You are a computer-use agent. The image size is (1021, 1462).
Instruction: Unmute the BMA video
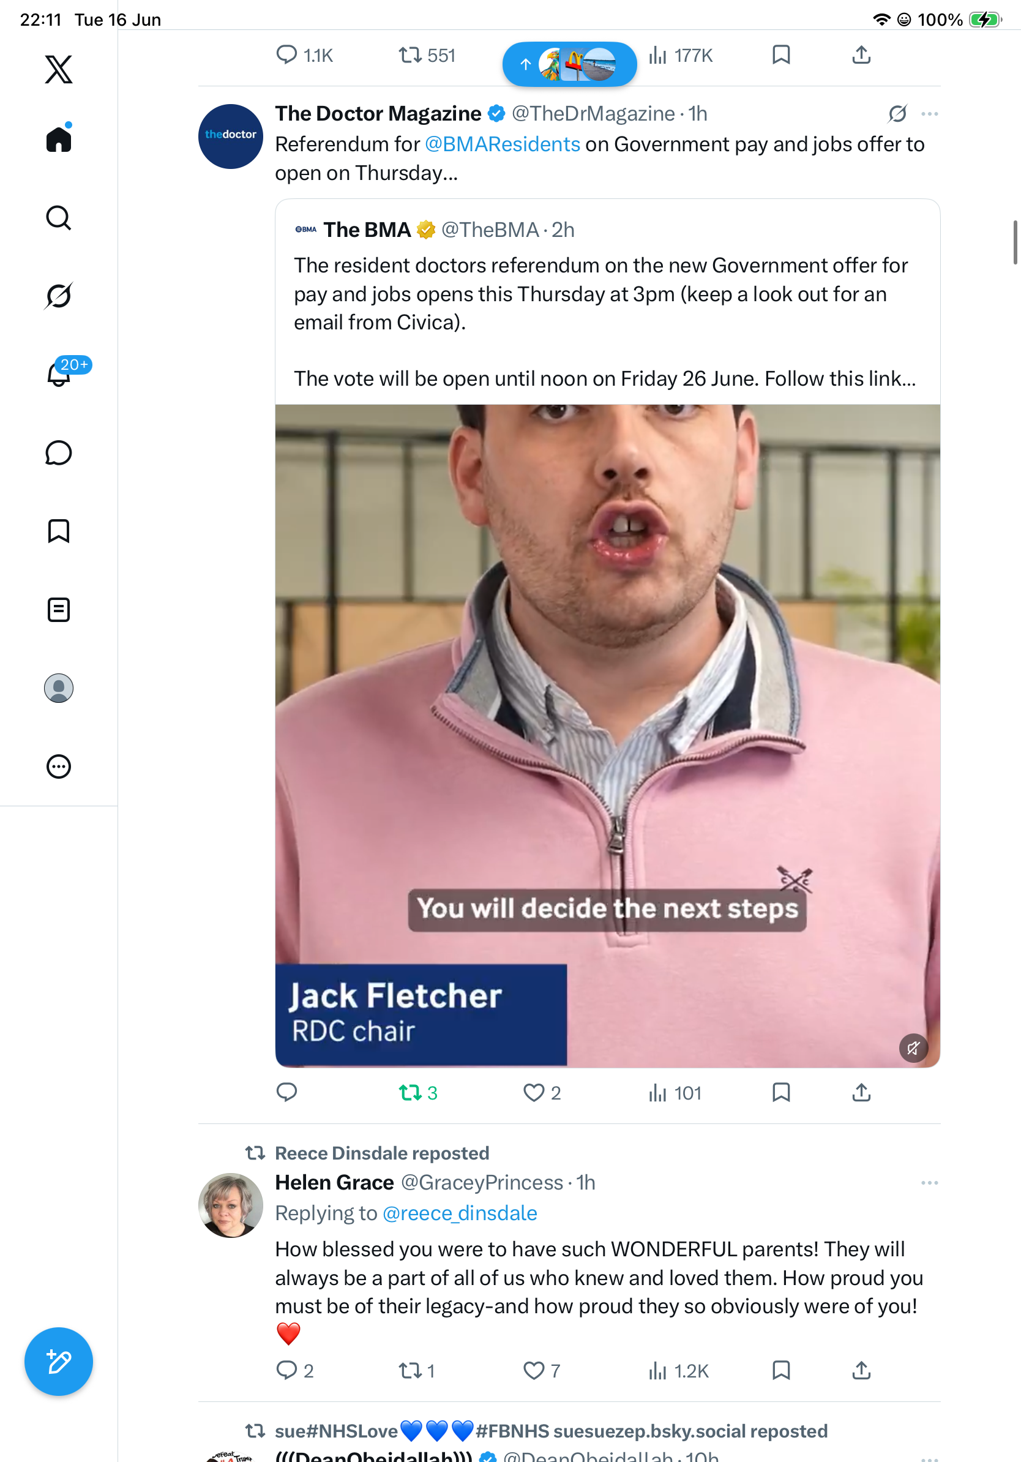(913, 1048)
